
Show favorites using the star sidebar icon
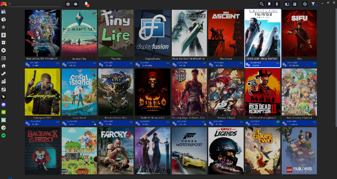coord(3,27)
